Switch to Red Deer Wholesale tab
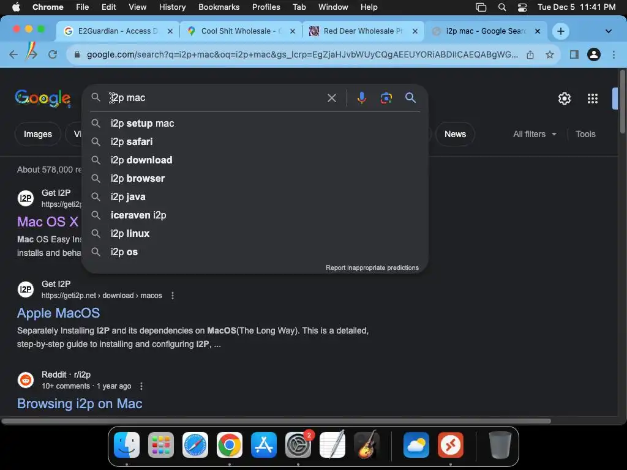The height and width of the screenshot is (470, 627). [x=363, y=31]
